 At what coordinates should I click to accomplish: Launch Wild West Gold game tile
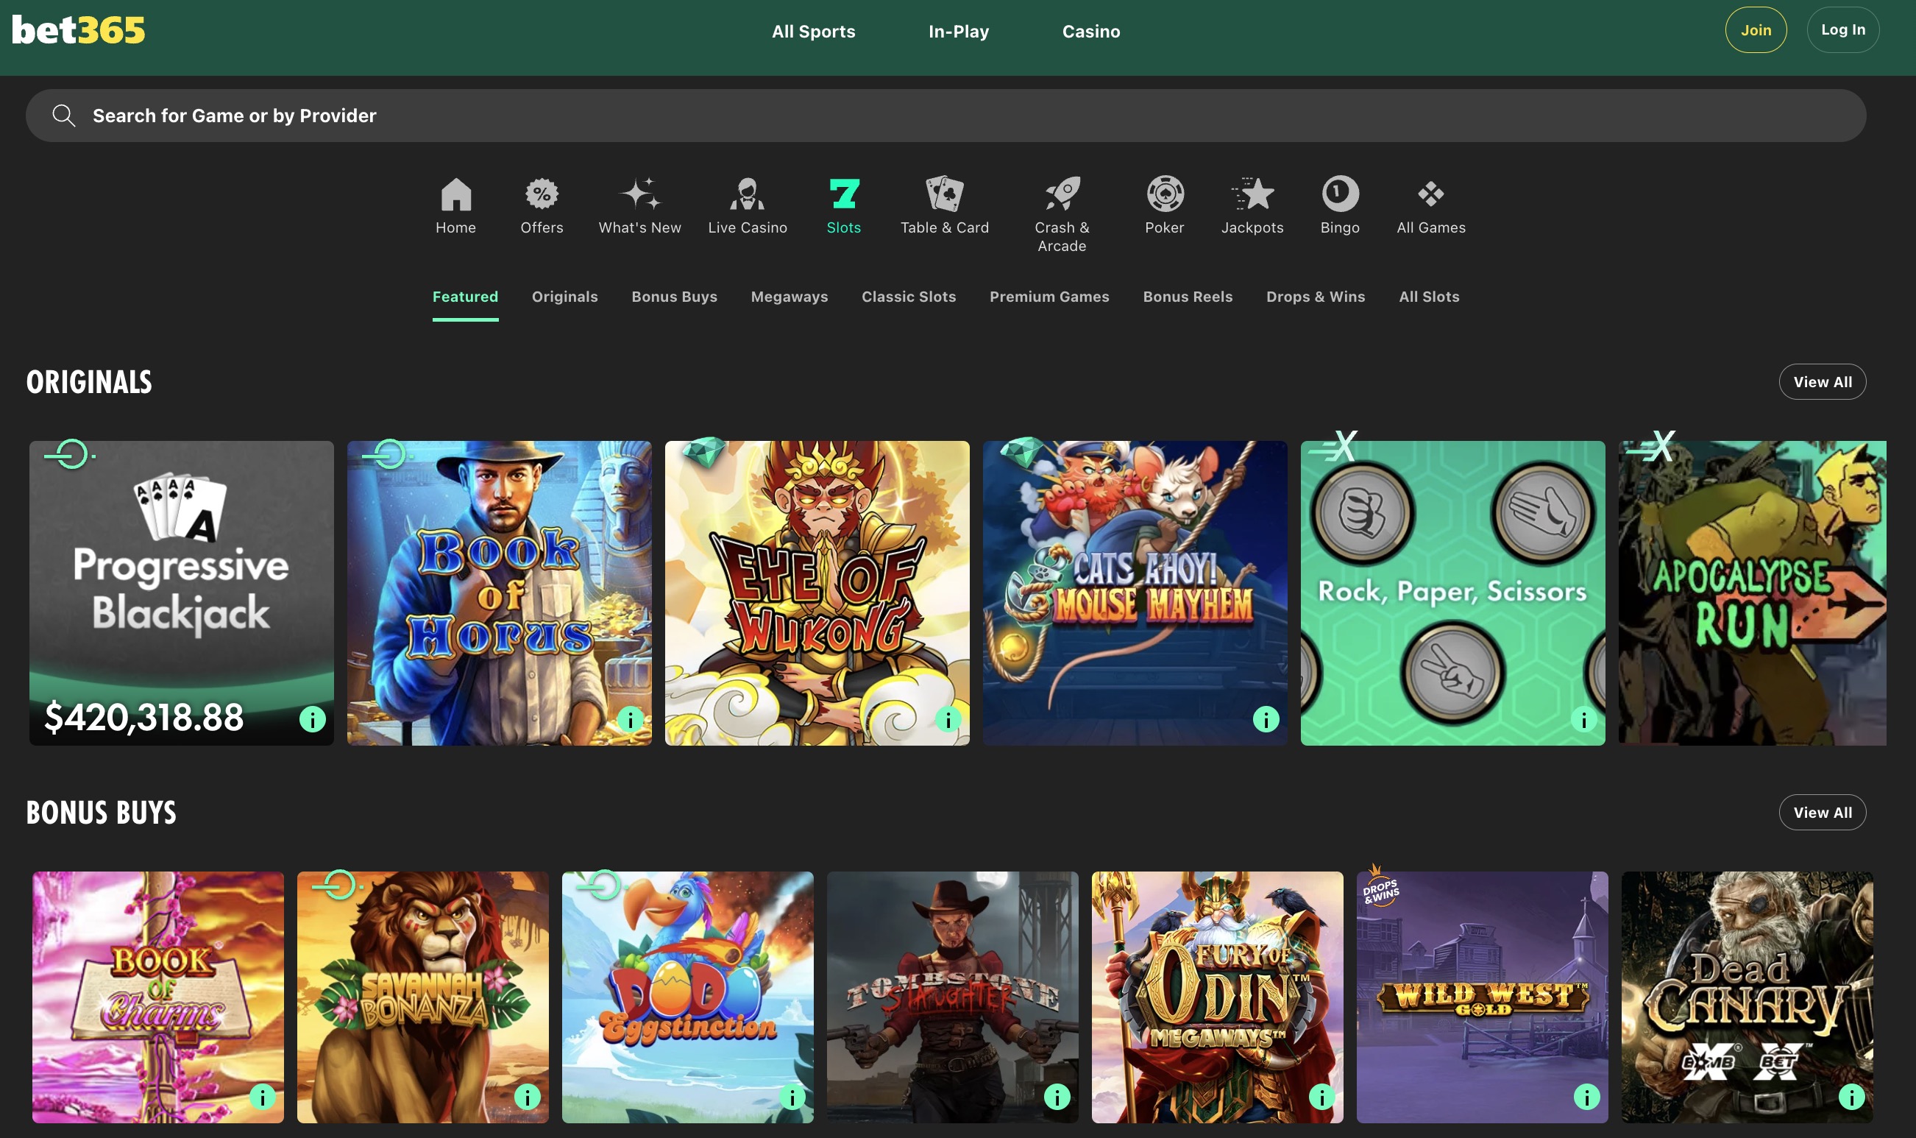coord(1482,997)
